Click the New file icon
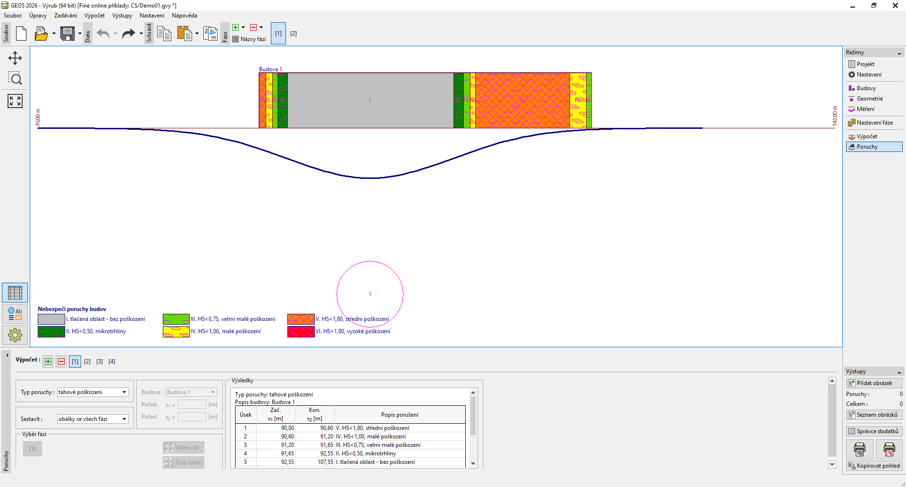The height and width of the screenshot is (487, 906). pyautogui.click(x=21, y=34)
